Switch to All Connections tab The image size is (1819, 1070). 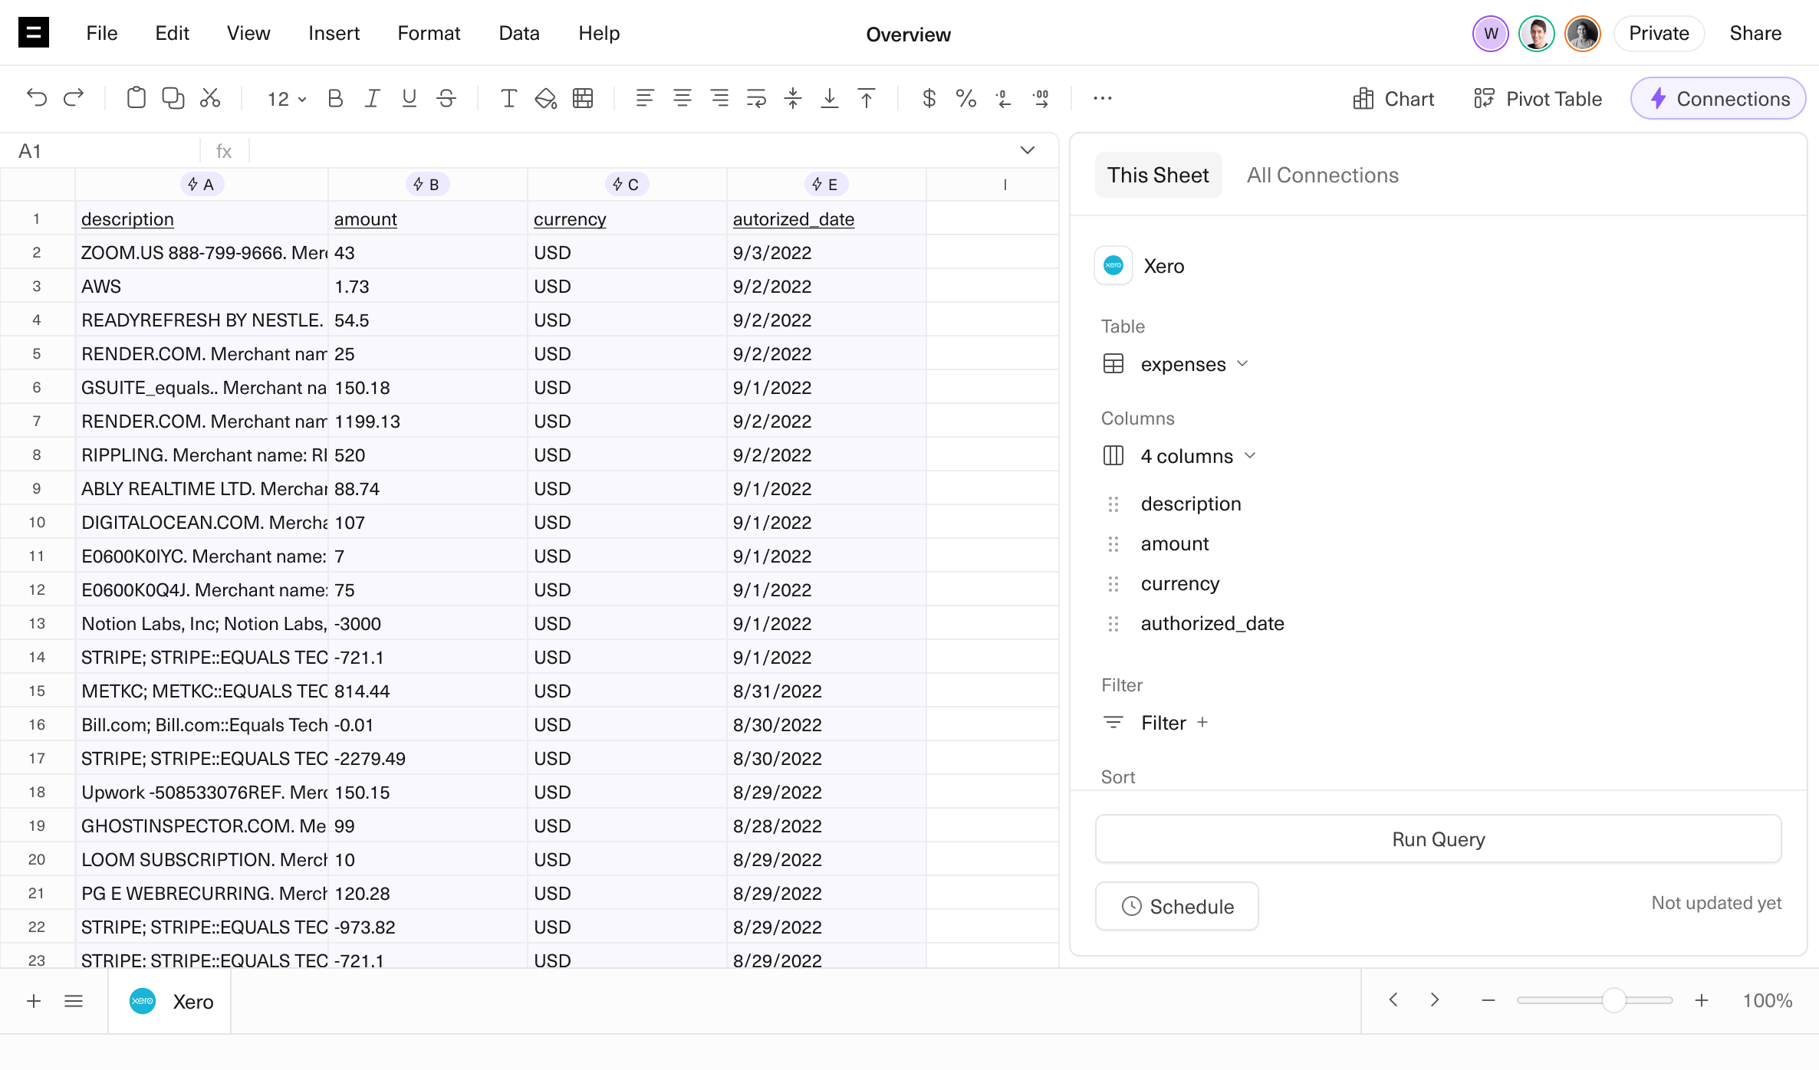click(1322, 175)
